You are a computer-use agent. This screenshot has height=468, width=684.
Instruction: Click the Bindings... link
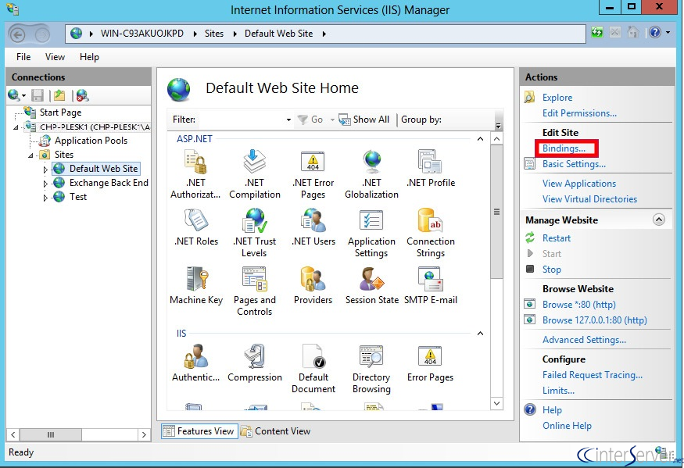(564, 148)
